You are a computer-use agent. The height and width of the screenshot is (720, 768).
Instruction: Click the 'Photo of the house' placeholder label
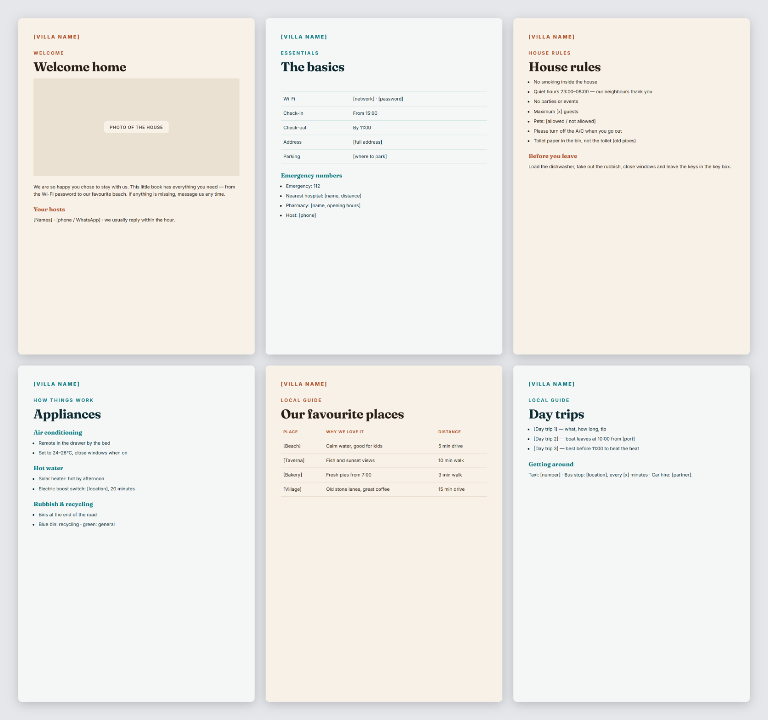coord(136,127)
